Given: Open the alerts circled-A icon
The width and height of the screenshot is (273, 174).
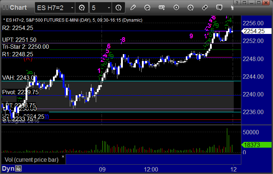Looking at the screenshot, I should [191, 8].
